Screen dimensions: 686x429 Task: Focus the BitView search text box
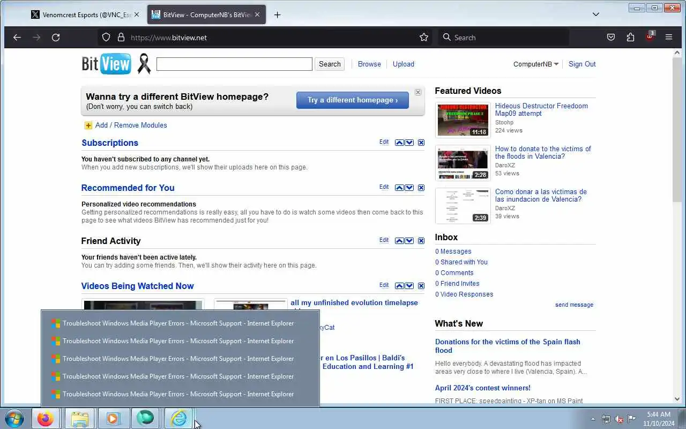click(x=234, y=64)
